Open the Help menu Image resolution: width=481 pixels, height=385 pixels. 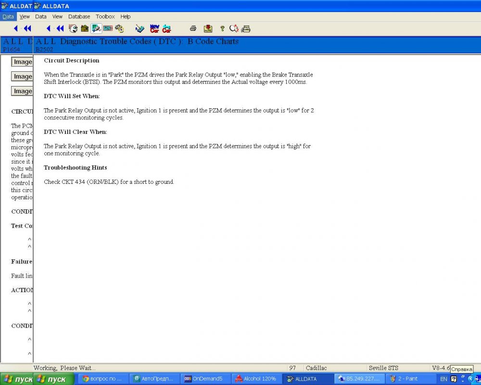125,16
